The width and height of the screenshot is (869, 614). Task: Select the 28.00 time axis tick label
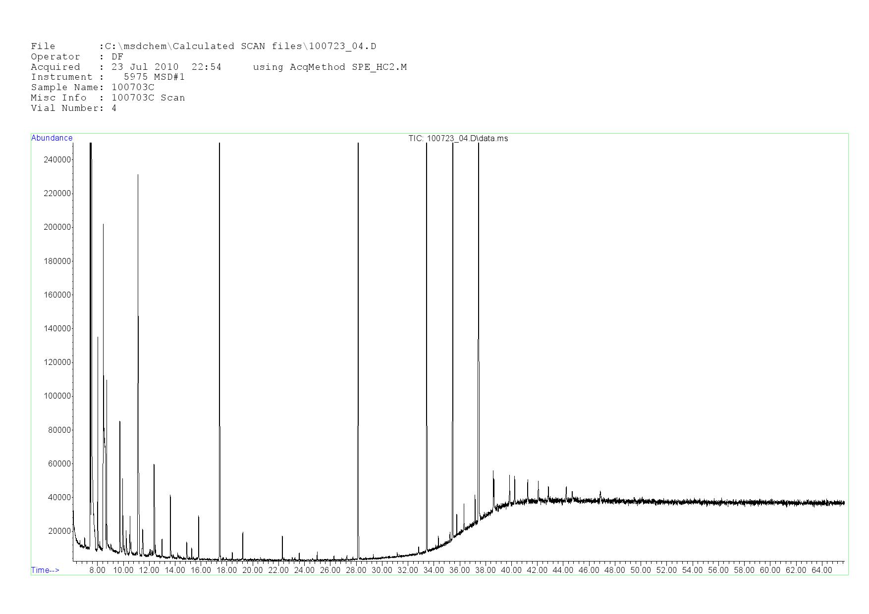[356, 570]
